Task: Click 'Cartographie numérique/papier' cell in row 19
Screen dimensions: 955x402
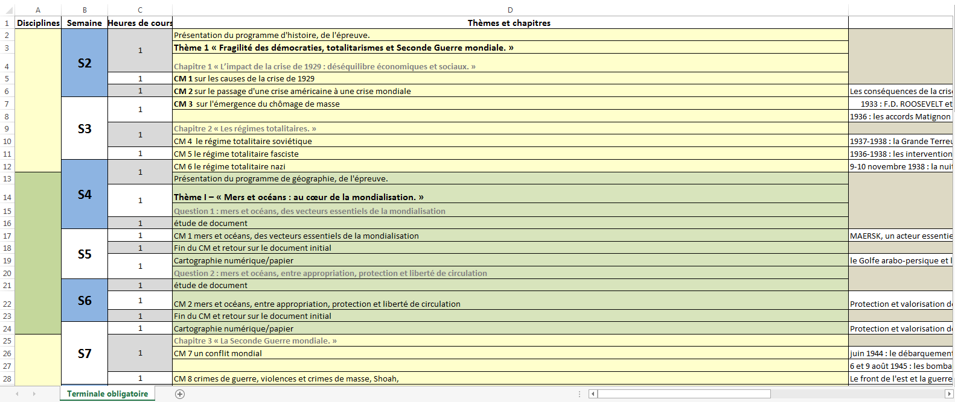Action: click(510, 260)
